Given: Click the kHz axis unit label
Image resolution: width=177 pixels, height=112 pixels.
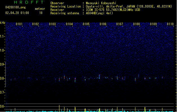Looking at the screenshot, I should [x=3, y=23].
